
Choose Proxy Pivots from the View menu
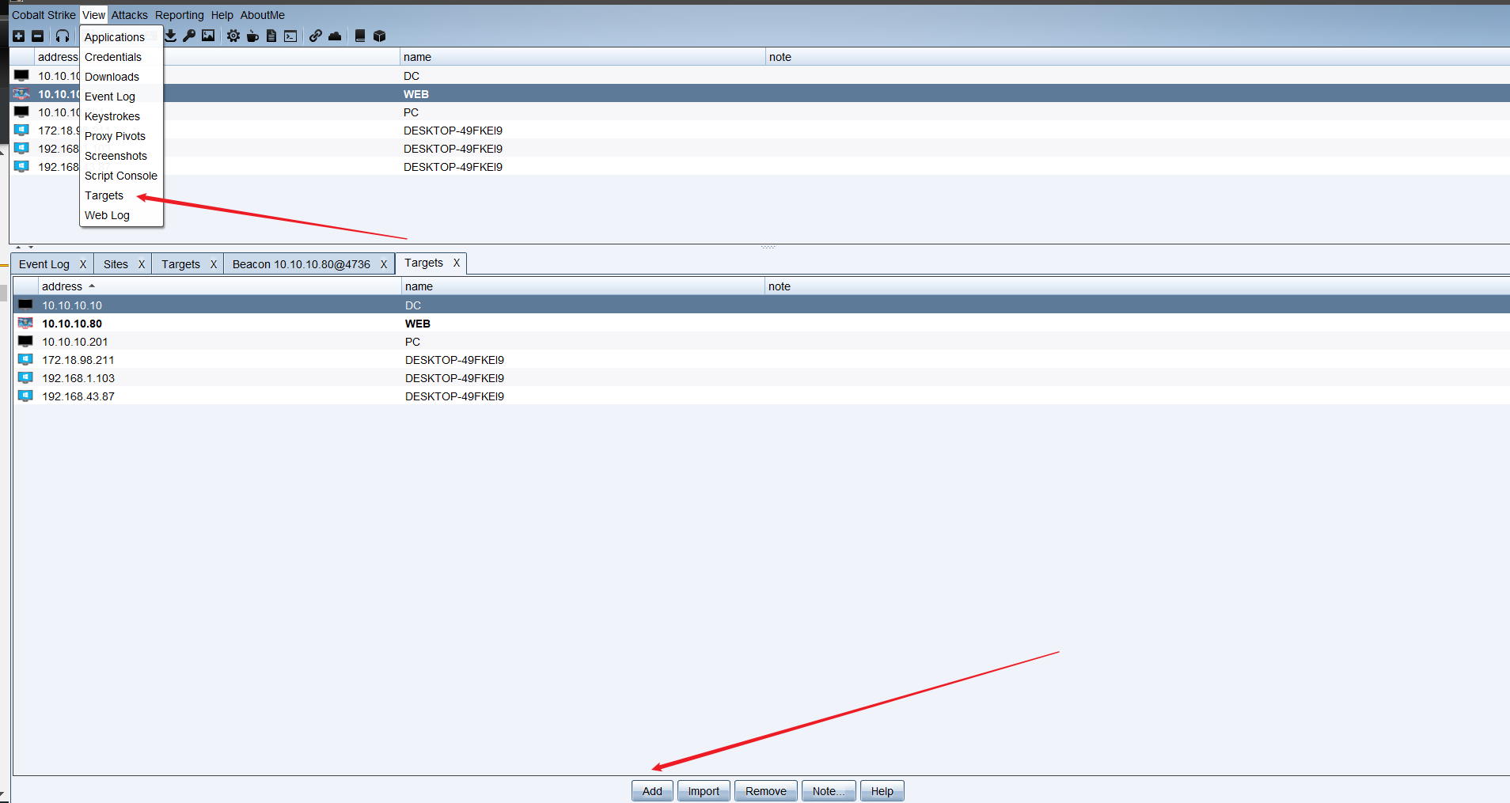pyautogui.click(x=122, y=136)
